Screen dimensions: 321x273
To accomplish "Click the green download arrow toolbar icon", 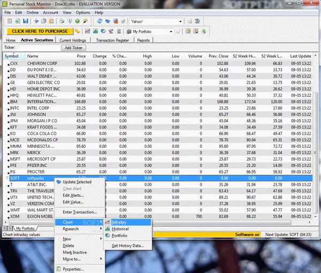I will [x=204, y=32].
